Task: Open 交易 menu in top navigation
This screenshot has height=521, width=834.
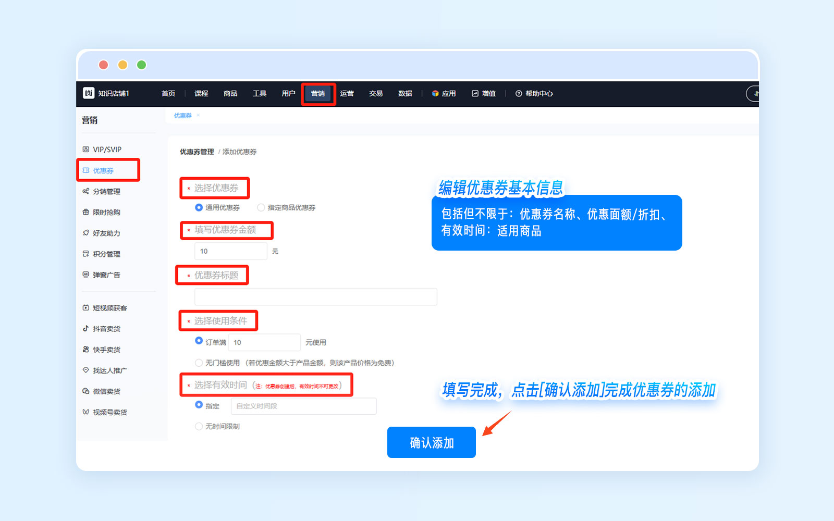Action: pos(376,93)
